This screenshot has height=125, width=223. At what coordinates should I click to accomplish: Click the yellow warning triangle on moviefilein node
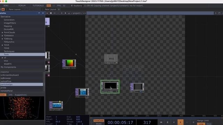tap(60, 101)
